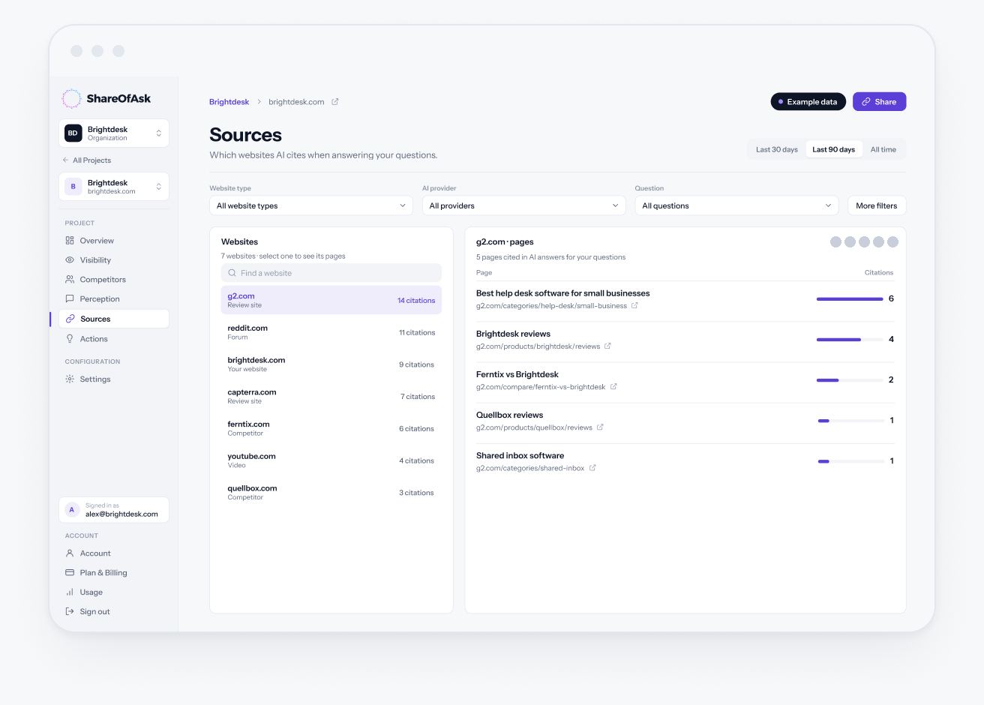The width and height of the screenshot is (984, 705).
Task: Click citation bar for Brightdesk reviews
Action: click(x=850, y=340)
